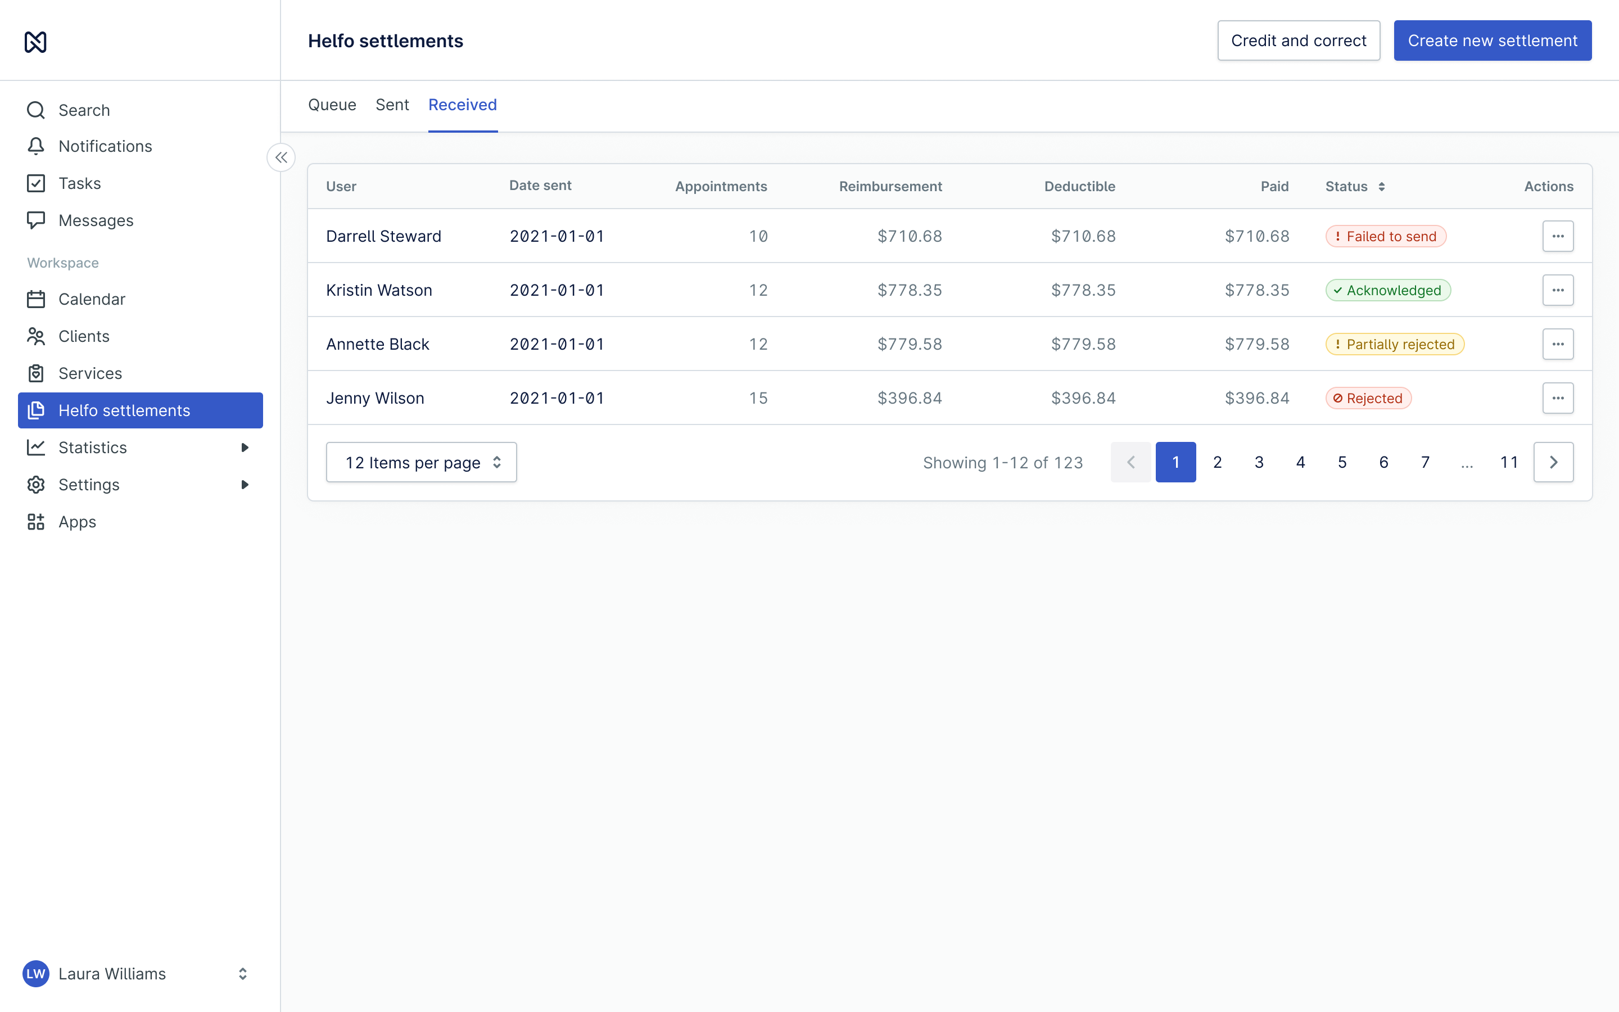This screenshot has height=1012, width=1619.
Task: Go to page 7
Action: click(1426, 463)
